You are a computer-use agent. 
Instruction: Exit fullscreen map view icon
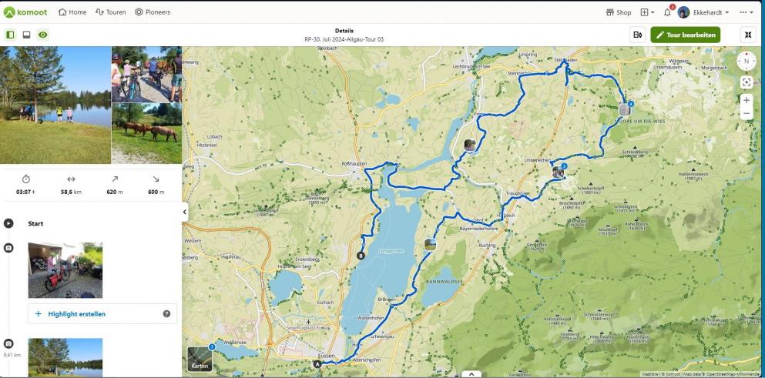pos(747,35)
